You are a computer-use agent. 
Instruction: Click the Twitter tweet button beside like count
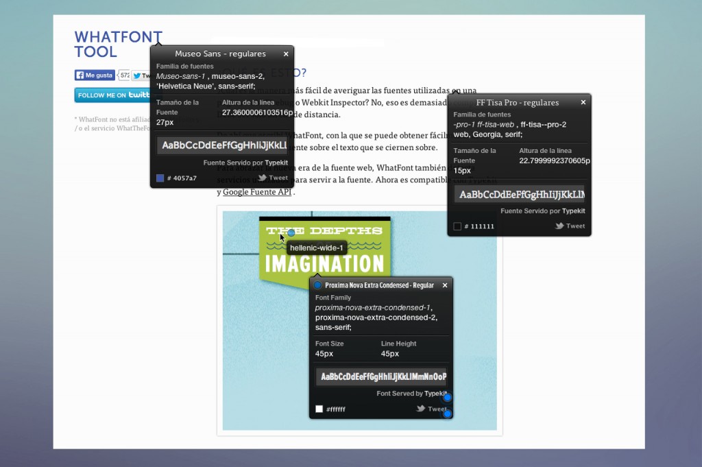click(x=141, y=75)
